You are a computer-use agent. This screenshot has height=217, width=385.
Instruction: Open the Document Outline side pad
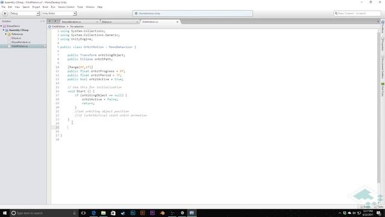tap(383, 67)
